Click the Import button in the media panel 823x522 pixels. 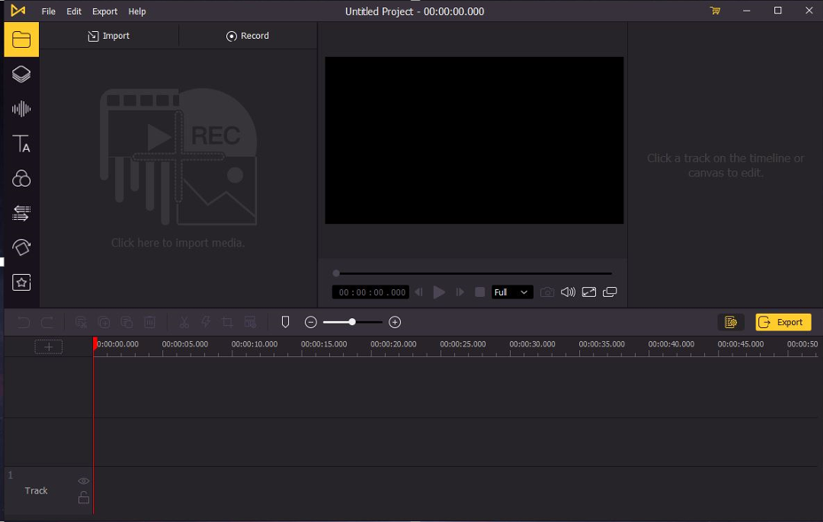tap(109, 35)
